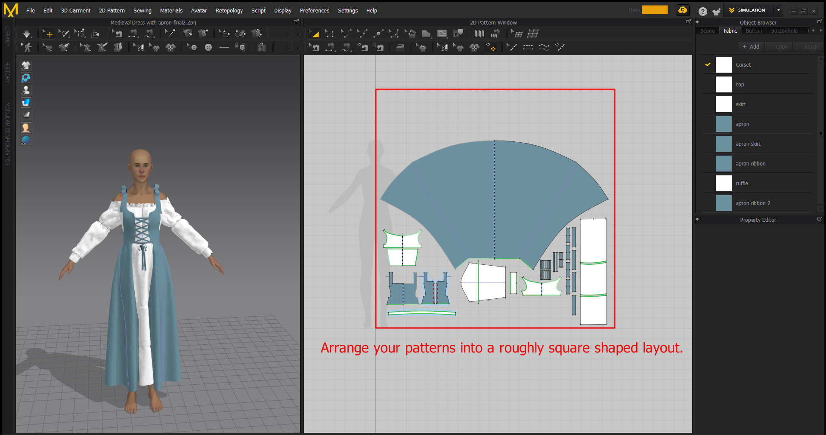
Task: Select the ruffle fabric list item
Action: (742, 184)
